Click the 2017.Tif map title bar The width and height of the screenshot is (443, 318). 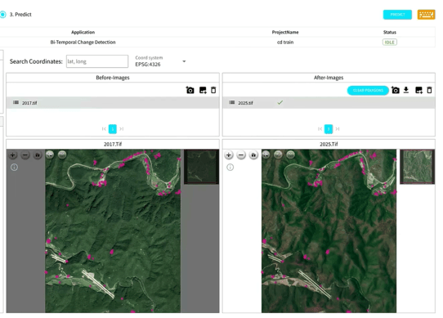click(x=113, y=144)
